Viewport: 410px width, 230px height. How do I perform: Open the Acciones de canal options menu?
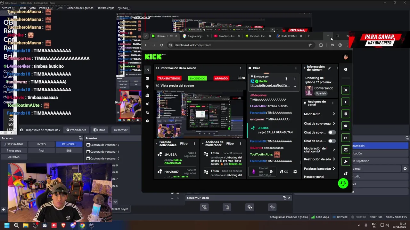click(333, 103)
